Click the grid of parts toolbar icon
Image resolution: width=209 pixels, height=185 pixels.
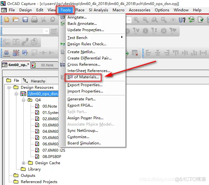[16, 53]
